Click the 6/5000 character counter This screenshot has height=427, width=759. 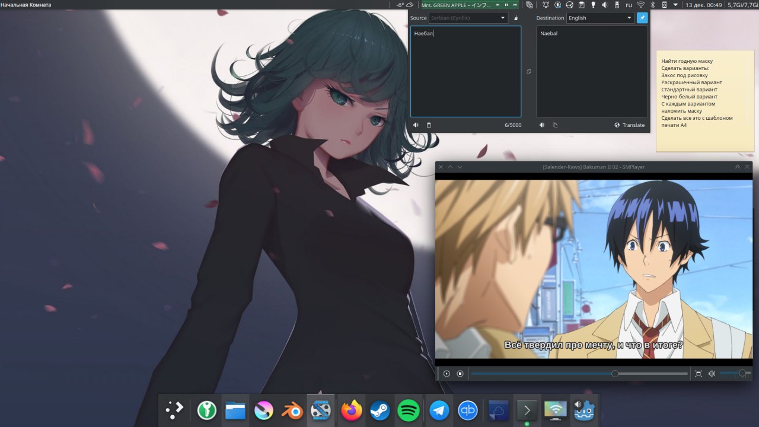(513, 125)
